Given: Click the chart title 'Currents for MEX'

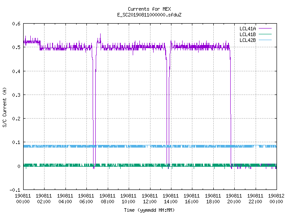Looking at the screenshot, I should (x=149, y=9).
